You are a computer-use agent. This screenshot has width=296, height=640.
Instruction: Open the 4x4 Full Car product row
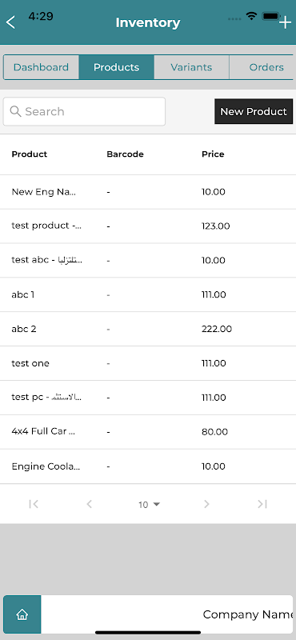148,432
